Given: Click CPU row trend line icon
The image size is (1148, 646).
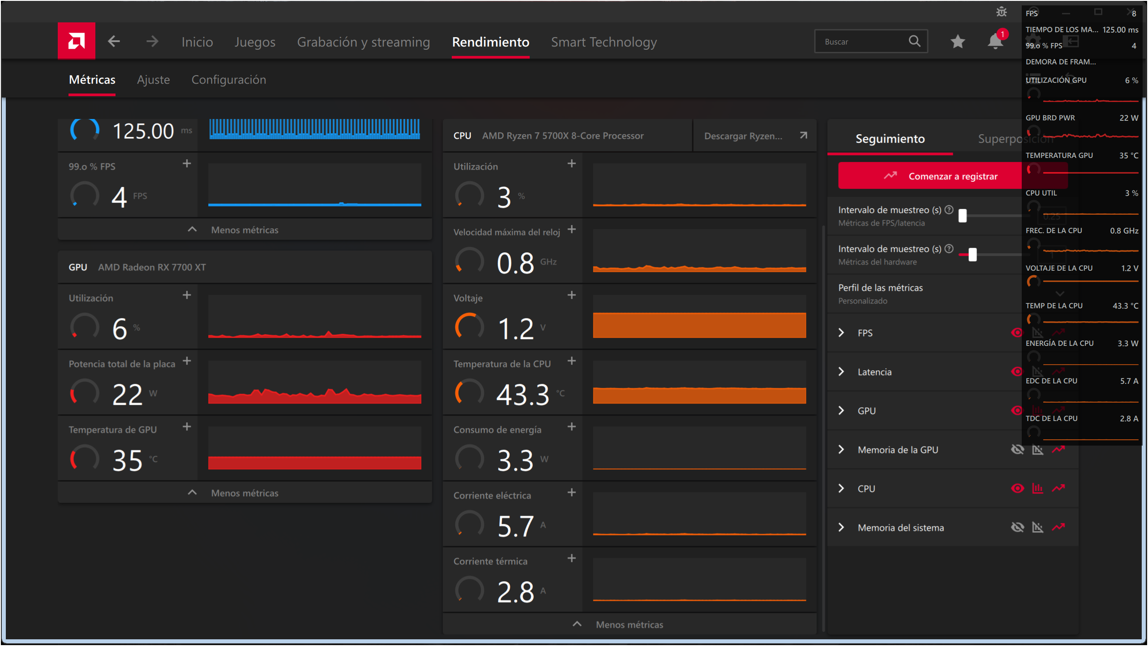Looking at the screenshot, I should (1058, 489).
